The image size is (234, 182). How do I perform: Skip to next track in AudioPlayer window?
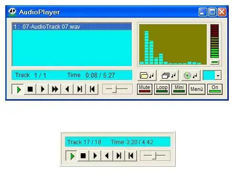[x=80, y=89]
